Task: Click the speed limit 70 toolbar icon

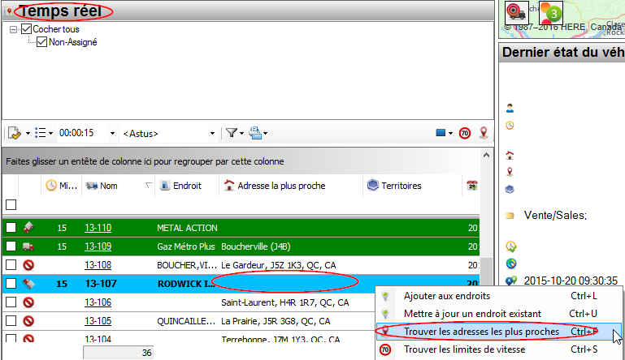Action: click(x=465, y=133)
